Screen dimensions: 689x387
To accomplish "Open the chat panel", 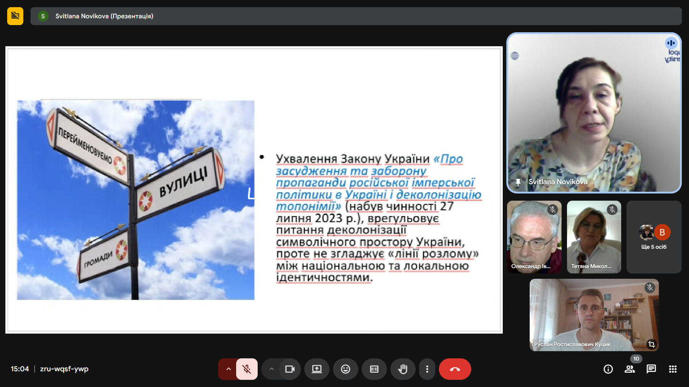I will (x=651, y=369).
